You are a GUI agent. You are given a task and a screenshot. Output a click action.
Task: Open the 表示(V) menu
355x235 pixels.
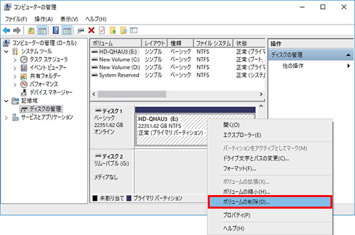69,19
